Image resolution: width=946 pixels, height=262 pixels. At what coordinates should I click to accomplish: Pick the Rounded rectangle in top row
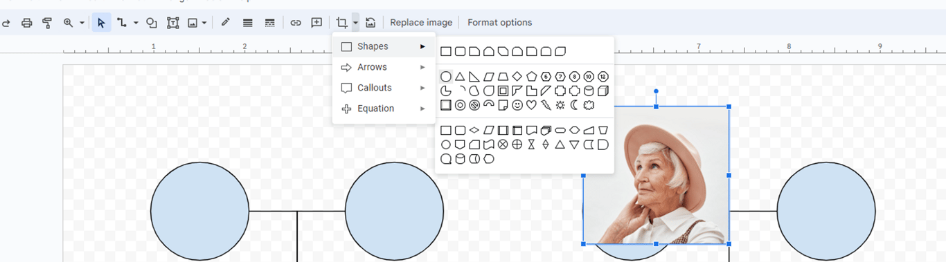[x=460, y=51]
